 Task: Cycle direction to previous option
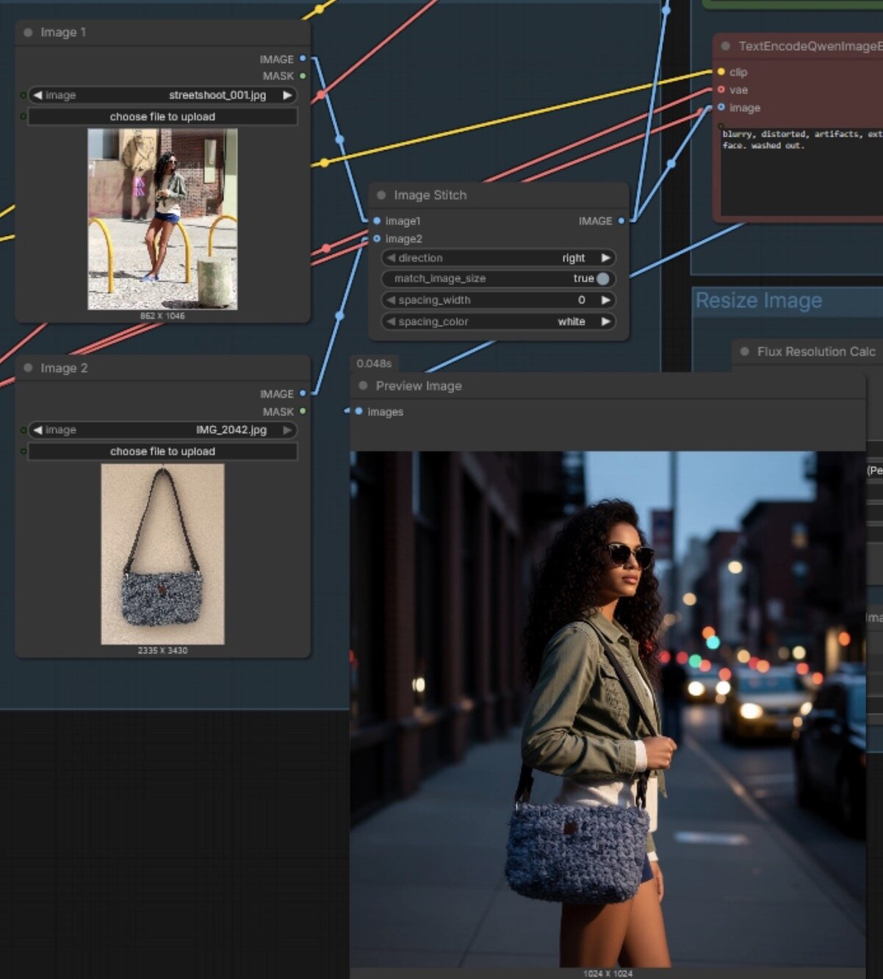pyautogui.click(x=391, y=258)
